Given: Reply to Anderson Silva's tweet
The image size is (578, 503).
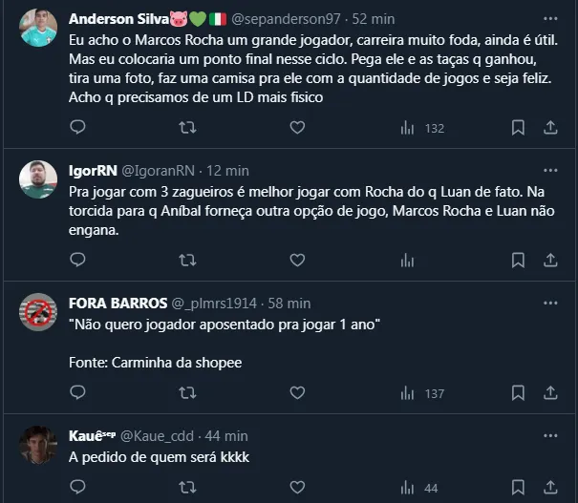Looking at the screenshot, I should tap(78, 127).
